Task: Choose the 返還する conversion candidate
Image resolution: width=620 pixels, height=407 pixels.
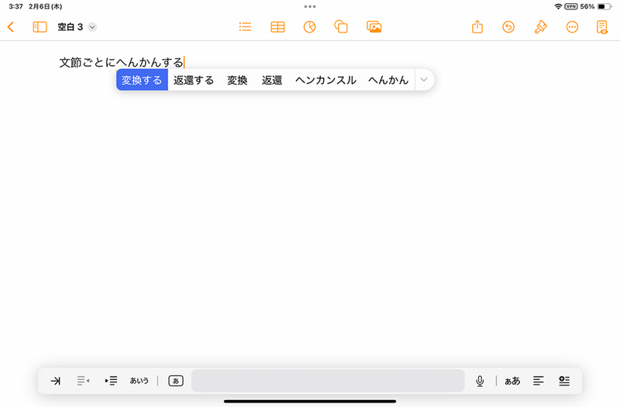Action: (x=194, y=80)
